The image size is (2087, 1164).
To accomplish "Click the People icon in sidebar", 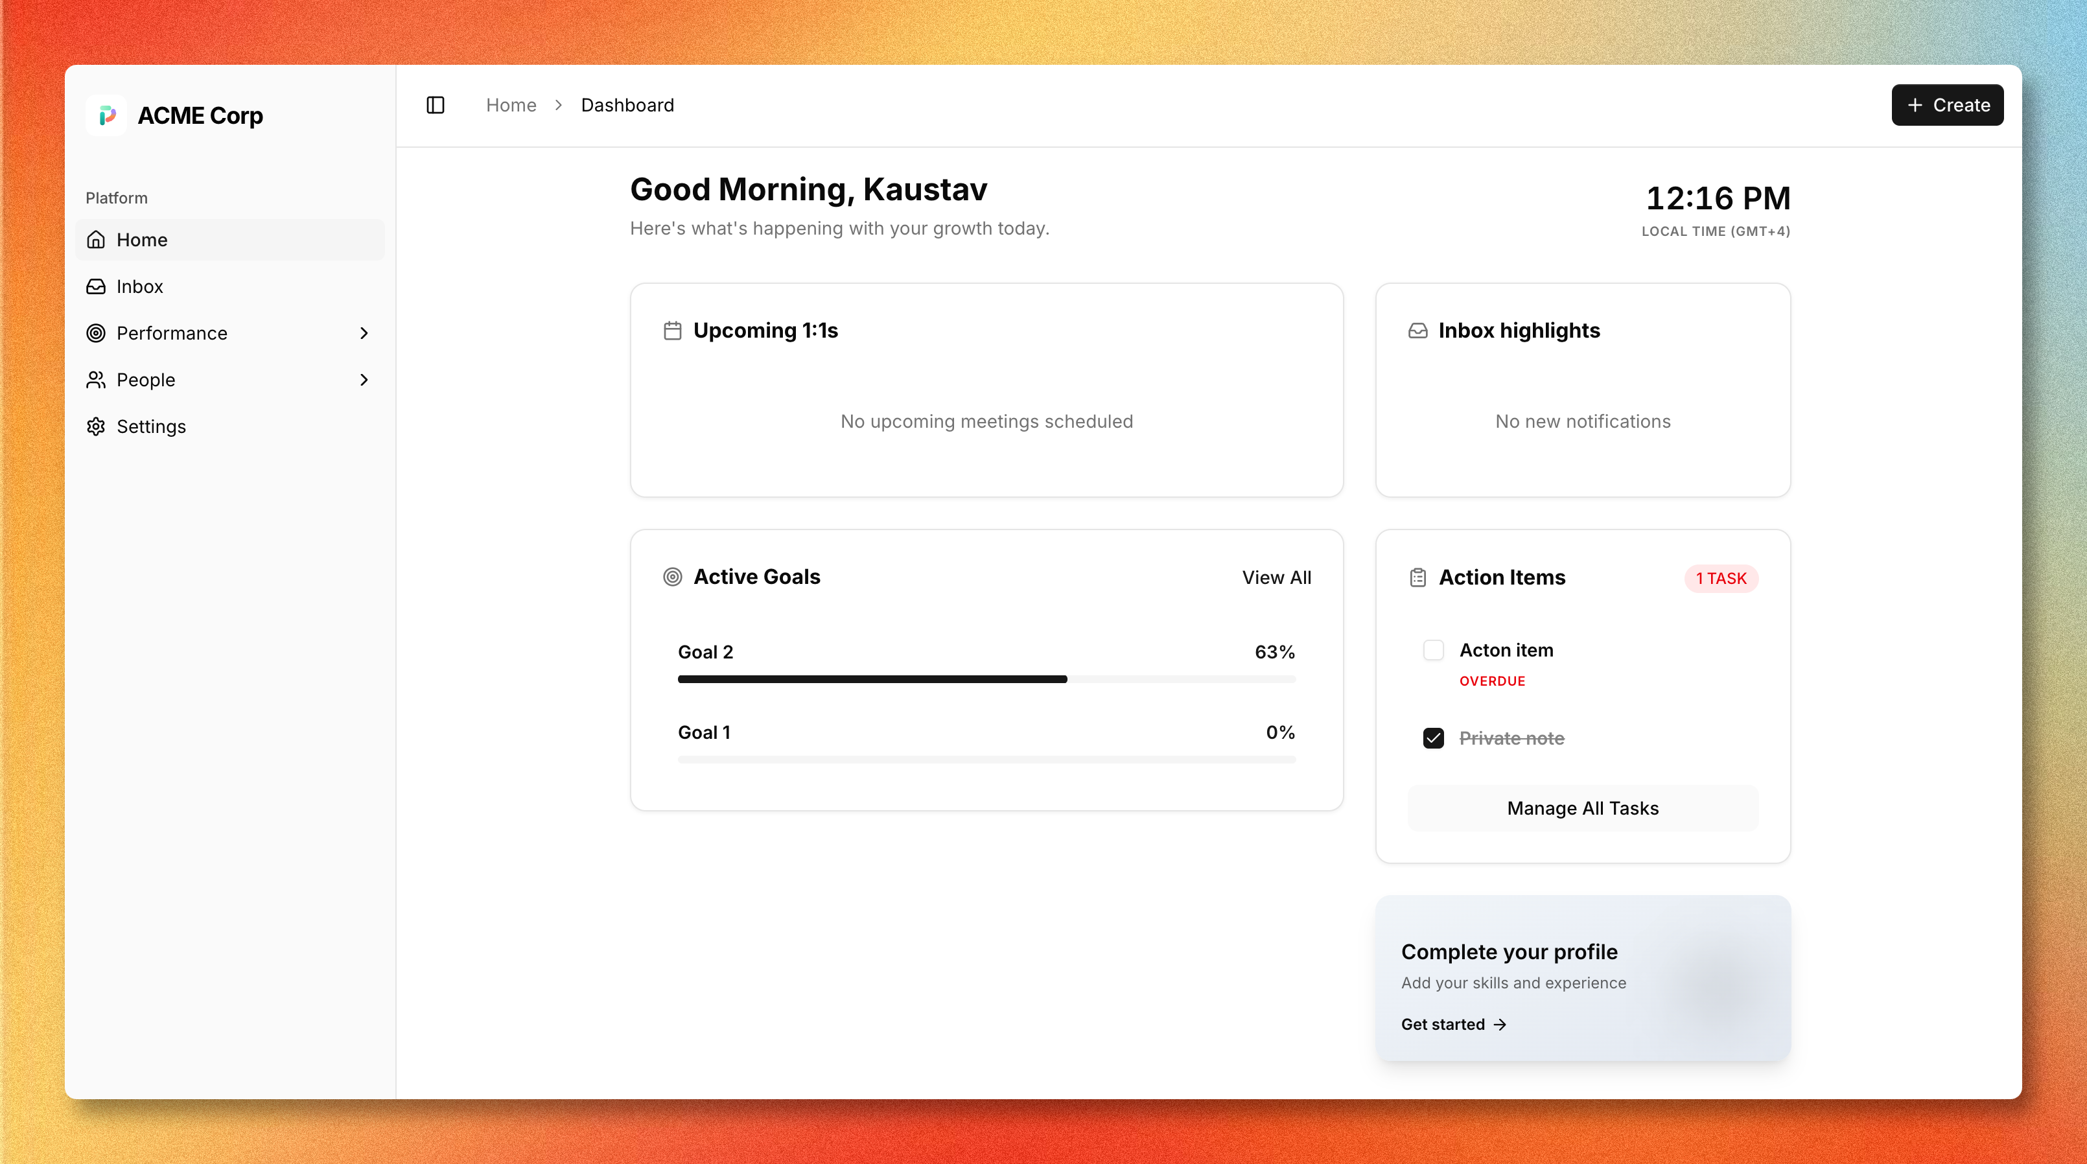I will pos(96,379).
